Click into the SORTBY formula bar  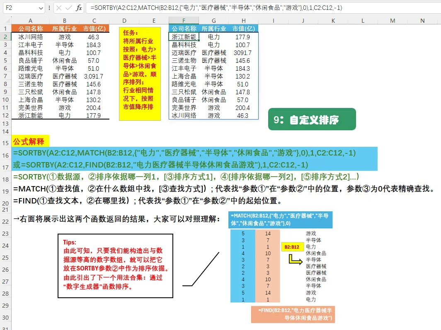[x=263, y=8]
